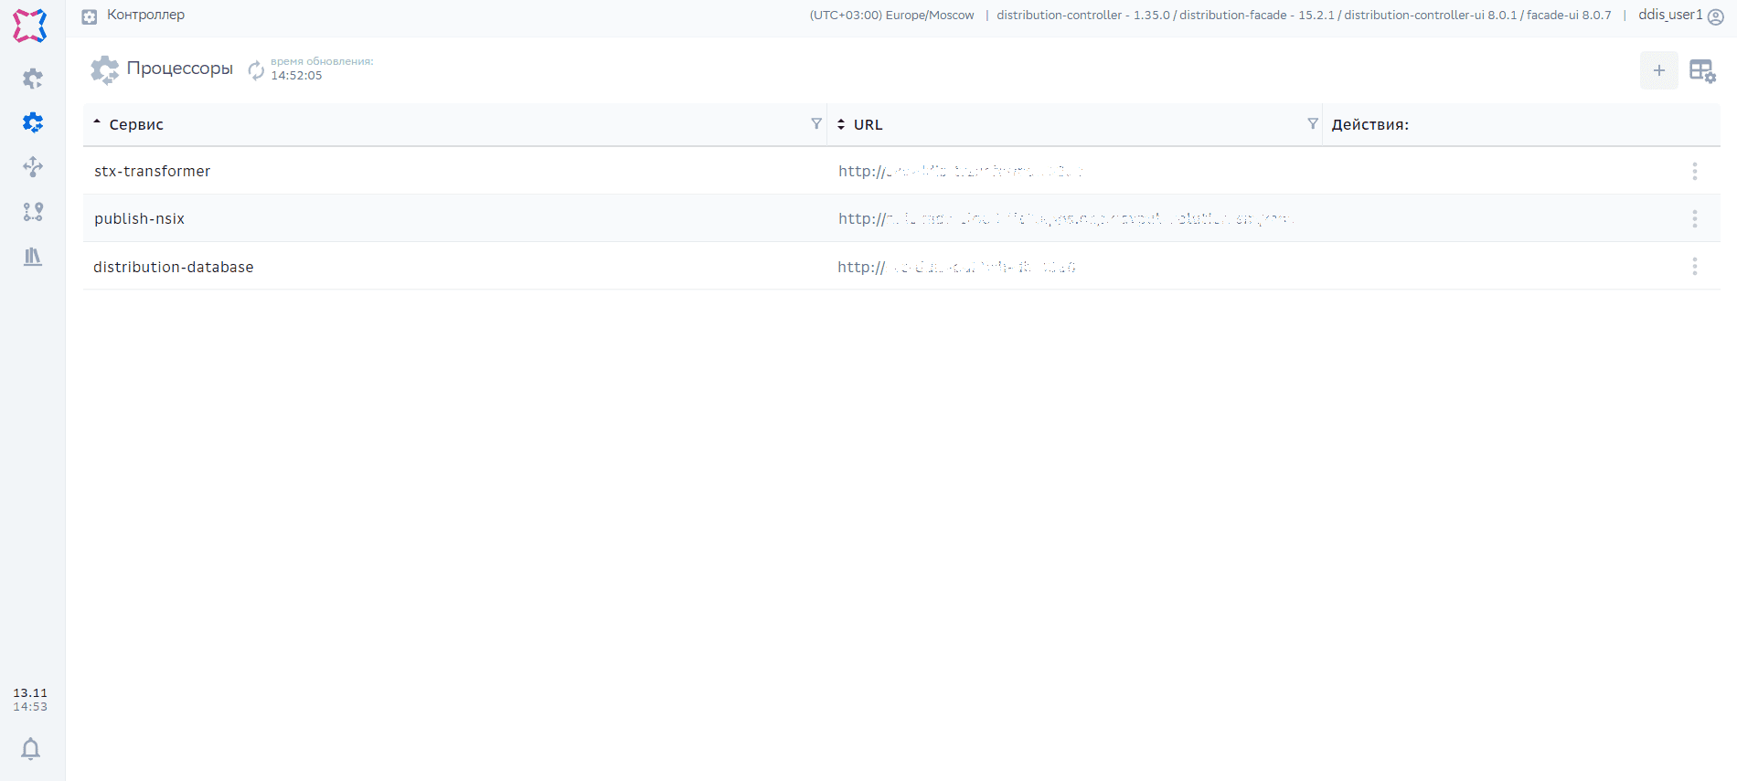Select the blue Processors gear icon
This screenshot has width=1737, height=781.
33,122
